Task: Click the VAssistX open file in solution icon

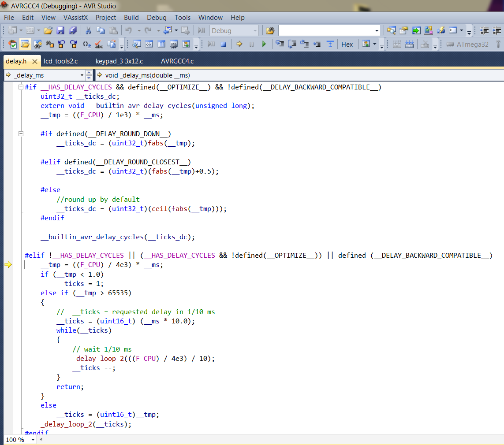Action: (25, 44)
